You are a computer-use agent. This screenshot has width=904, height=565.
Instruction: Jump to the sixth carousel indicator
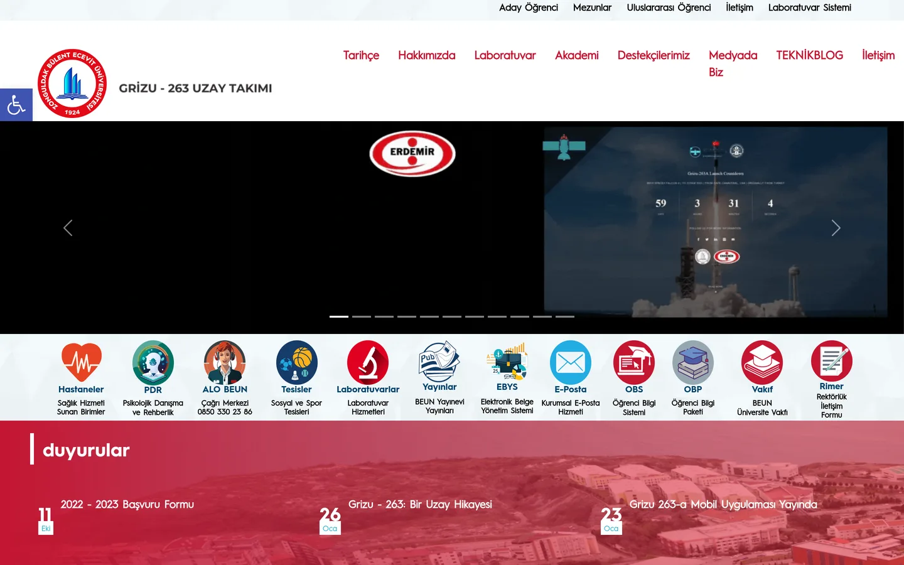452,316
